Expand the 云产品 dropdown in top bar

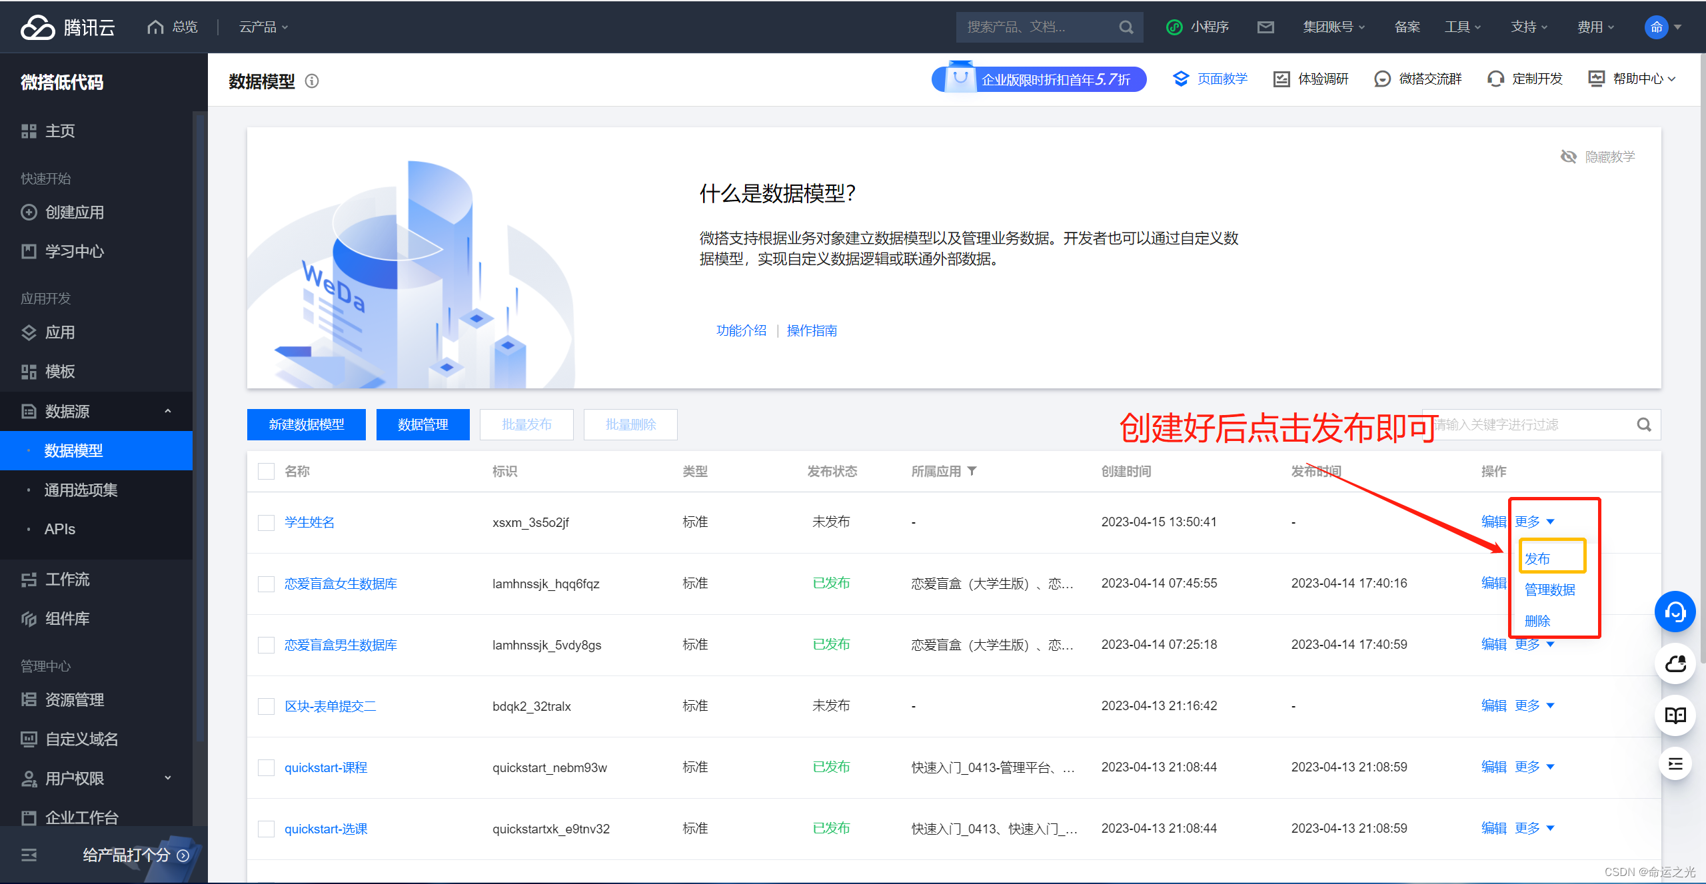click(263, 27)
